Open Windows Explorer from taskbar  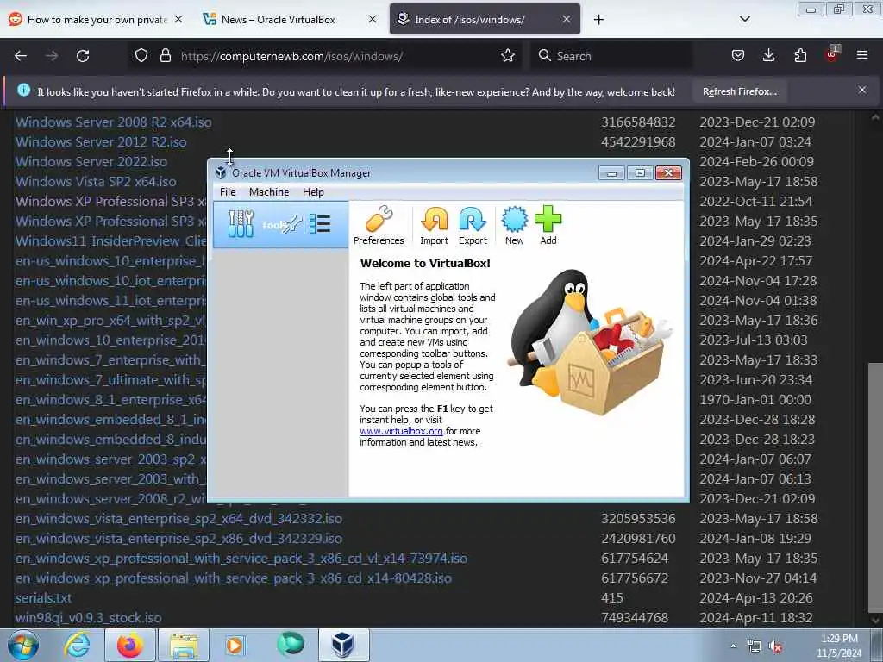[x=184, y=645]
